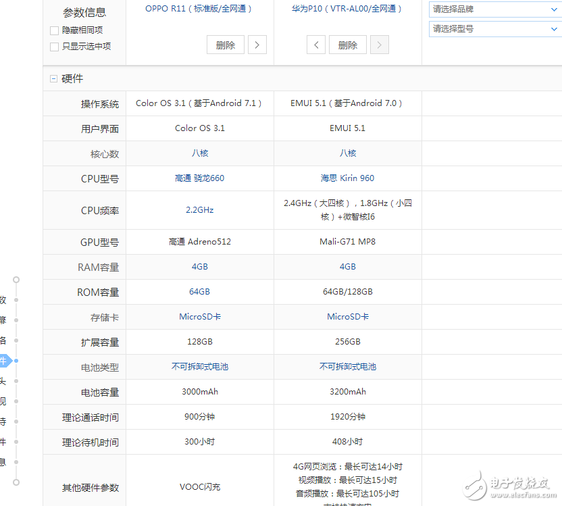The image size is (562, 506).
Task: Click the topmost circle of the left navigation timeline
Action: (x=16, y=279)
